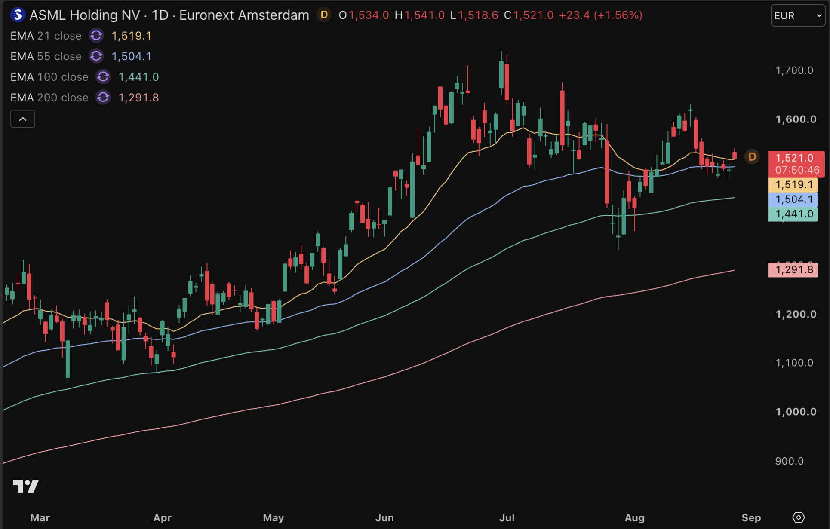
Task: Click the Sep label on time axis
Action: click(751, 518)
